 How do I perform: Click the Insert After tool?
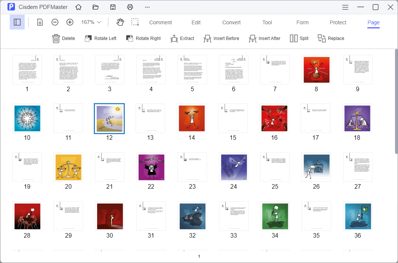(x=265, y=38)
